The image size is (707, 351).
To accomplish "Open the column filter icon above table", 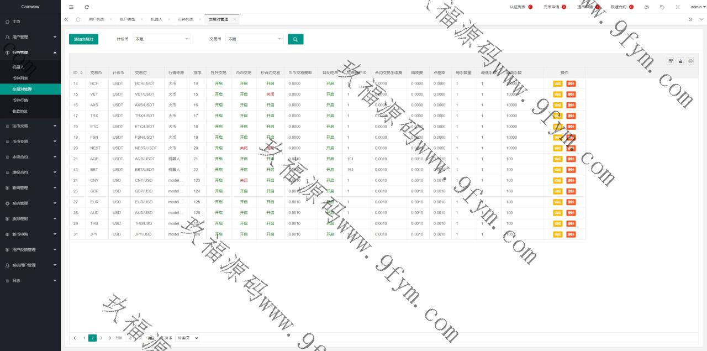I will (x=671, y=61).
